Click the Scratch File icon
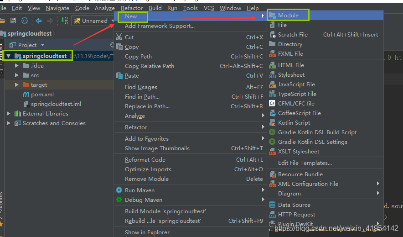Image resolution: width=403 pixels, height=237 pixels. (273, 35)
